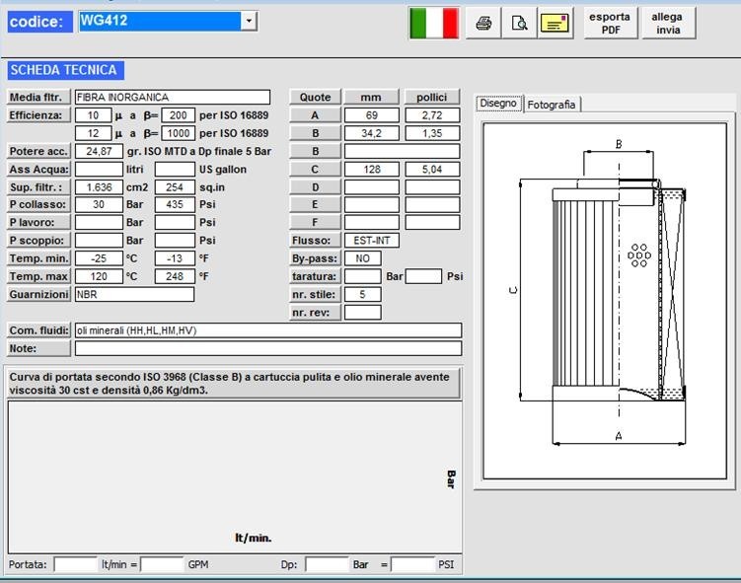Open print preview with magnifier icon
741x583 pixels.
tap(519, 24)
